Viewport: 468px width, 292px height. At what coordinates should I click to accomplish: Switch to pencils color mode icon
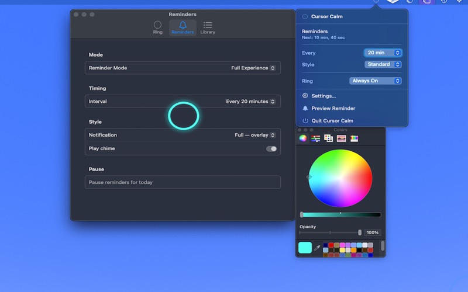354,138
